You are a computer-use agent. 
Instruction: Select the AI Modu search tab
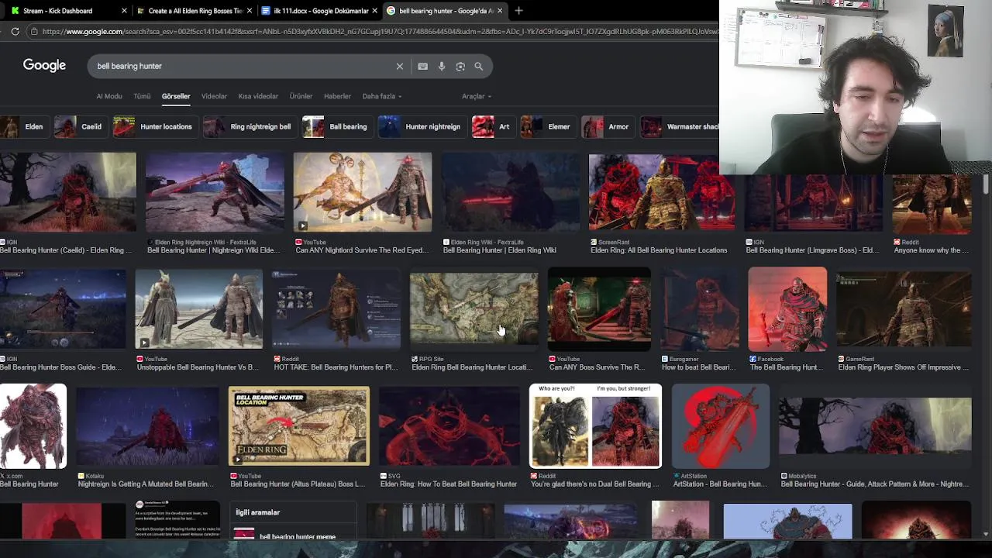click(109, 96)
